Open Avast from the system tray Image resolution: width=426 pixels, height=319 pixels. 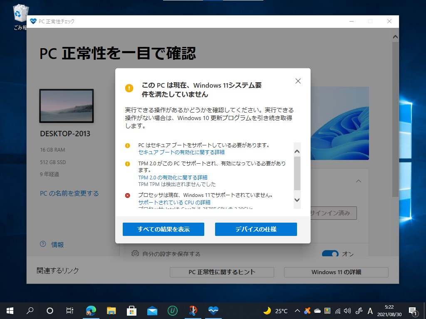pyautogui.click(x=307, y=310)
